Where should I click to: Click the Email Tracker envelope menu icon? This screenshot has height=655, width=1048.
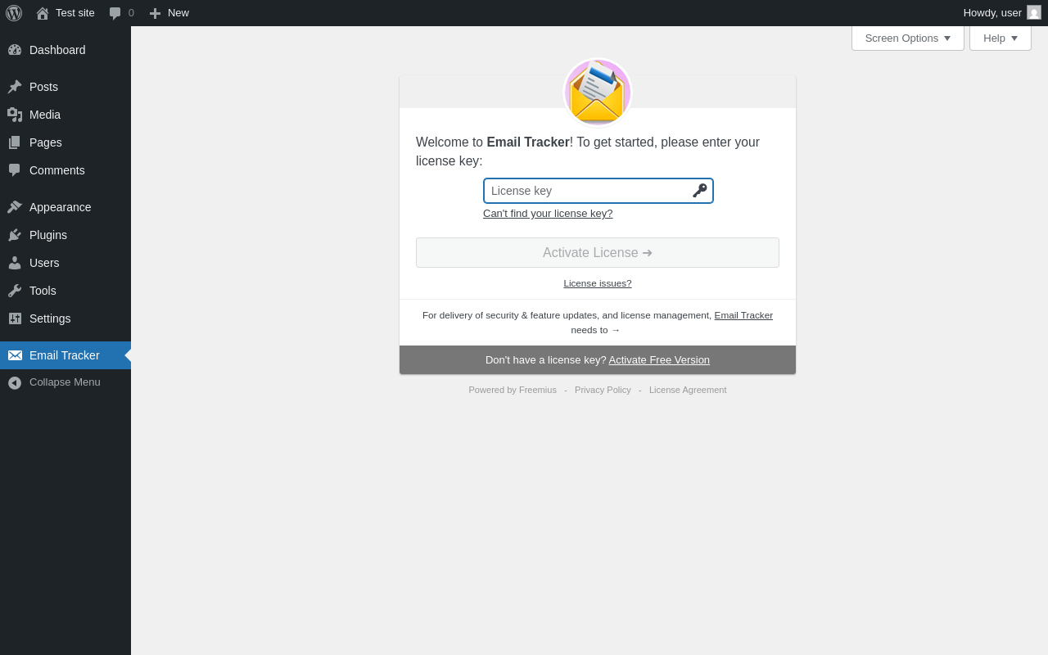(15, 355)
